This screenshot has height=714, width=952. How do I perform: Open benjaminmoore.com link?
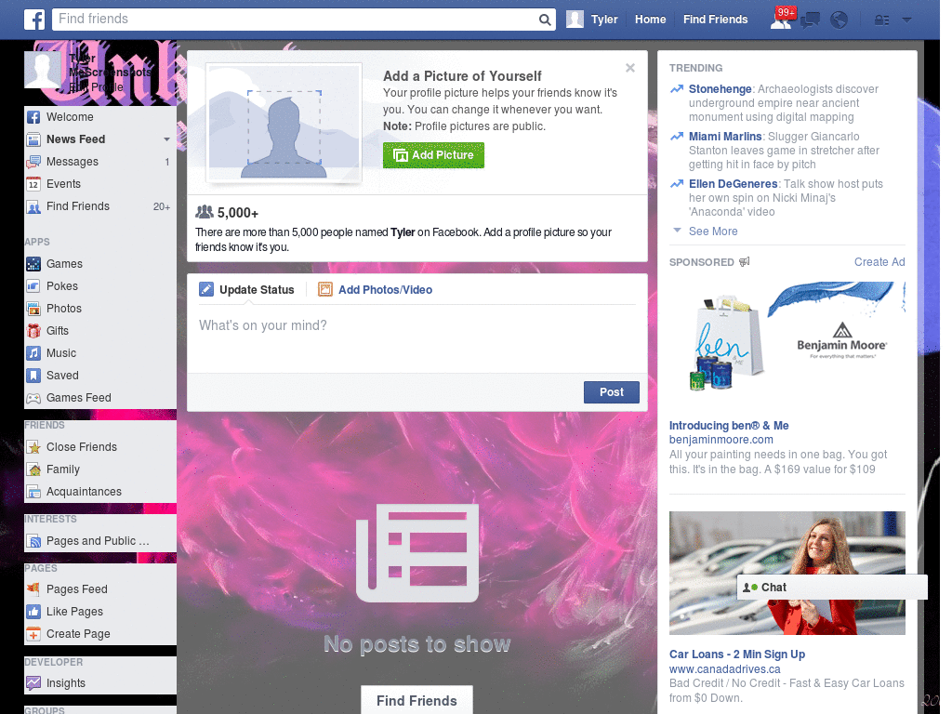721,440
